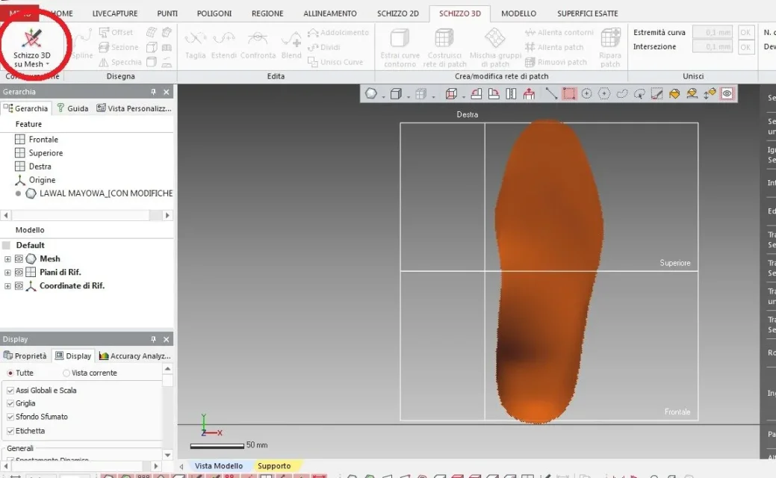Image resolution: width=776 pixels, height=478 pixels.
Task: Select the Vista corrente radio button
Action: [x=66, y=373]
